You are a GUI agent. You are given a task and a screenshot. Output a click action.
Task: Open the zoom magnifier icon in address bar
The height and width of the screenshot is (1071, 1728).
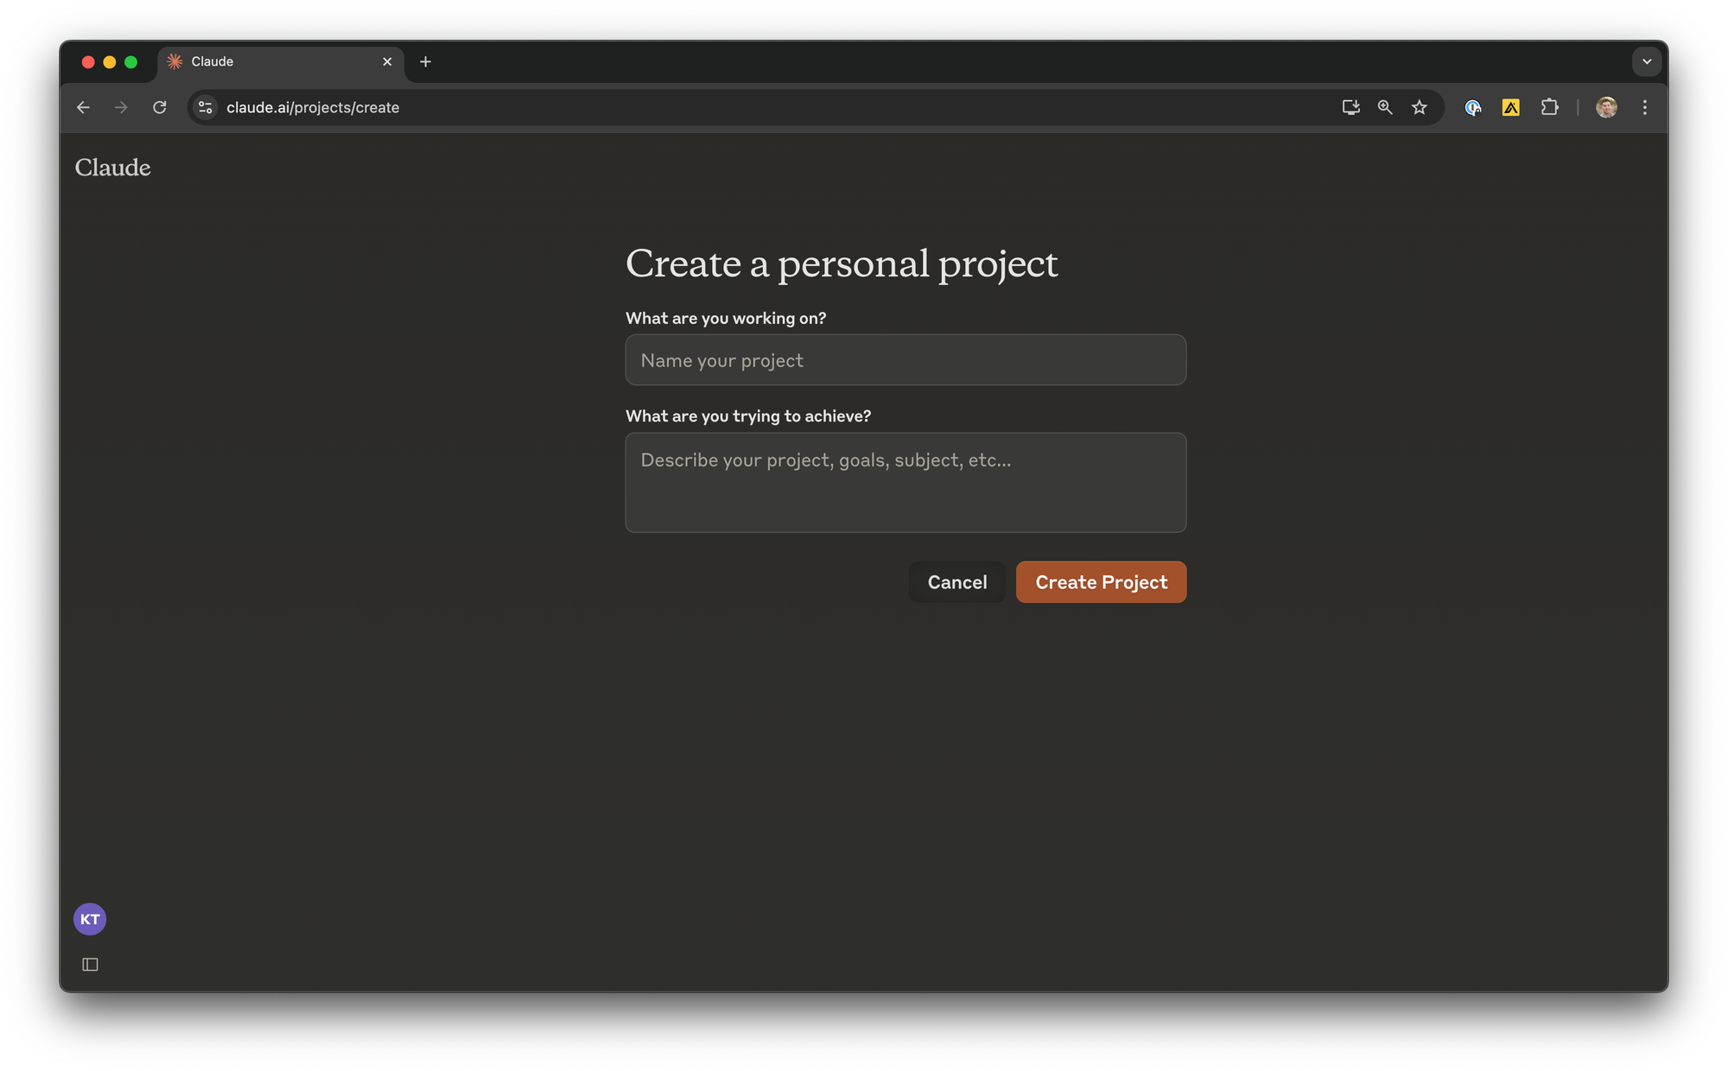[1385, 107]
